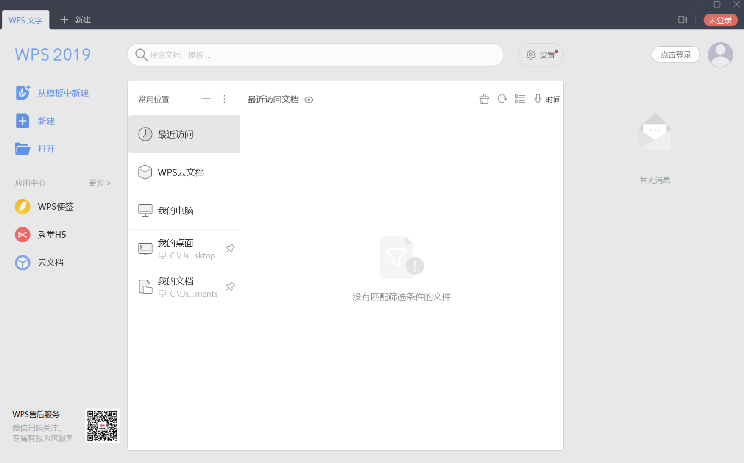The image size is (744, 463).
Task: Pin the 我的文档 location
Action: tap(230, 286)
